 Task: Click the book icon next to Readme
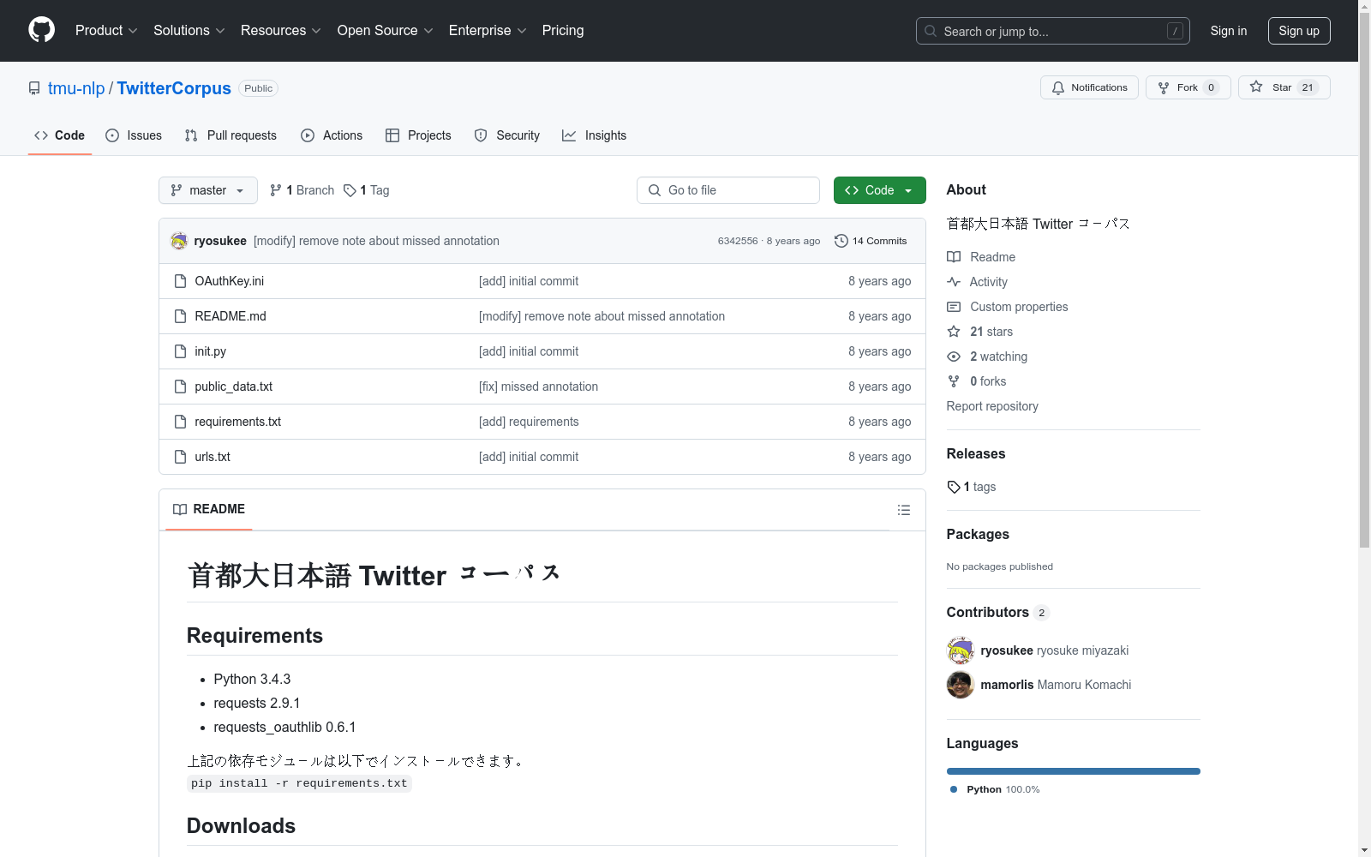[954, 257]
